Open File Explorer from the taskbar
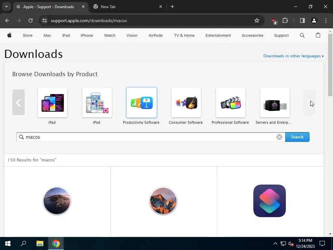Screen dimensions: 333x250 (40, 243)
